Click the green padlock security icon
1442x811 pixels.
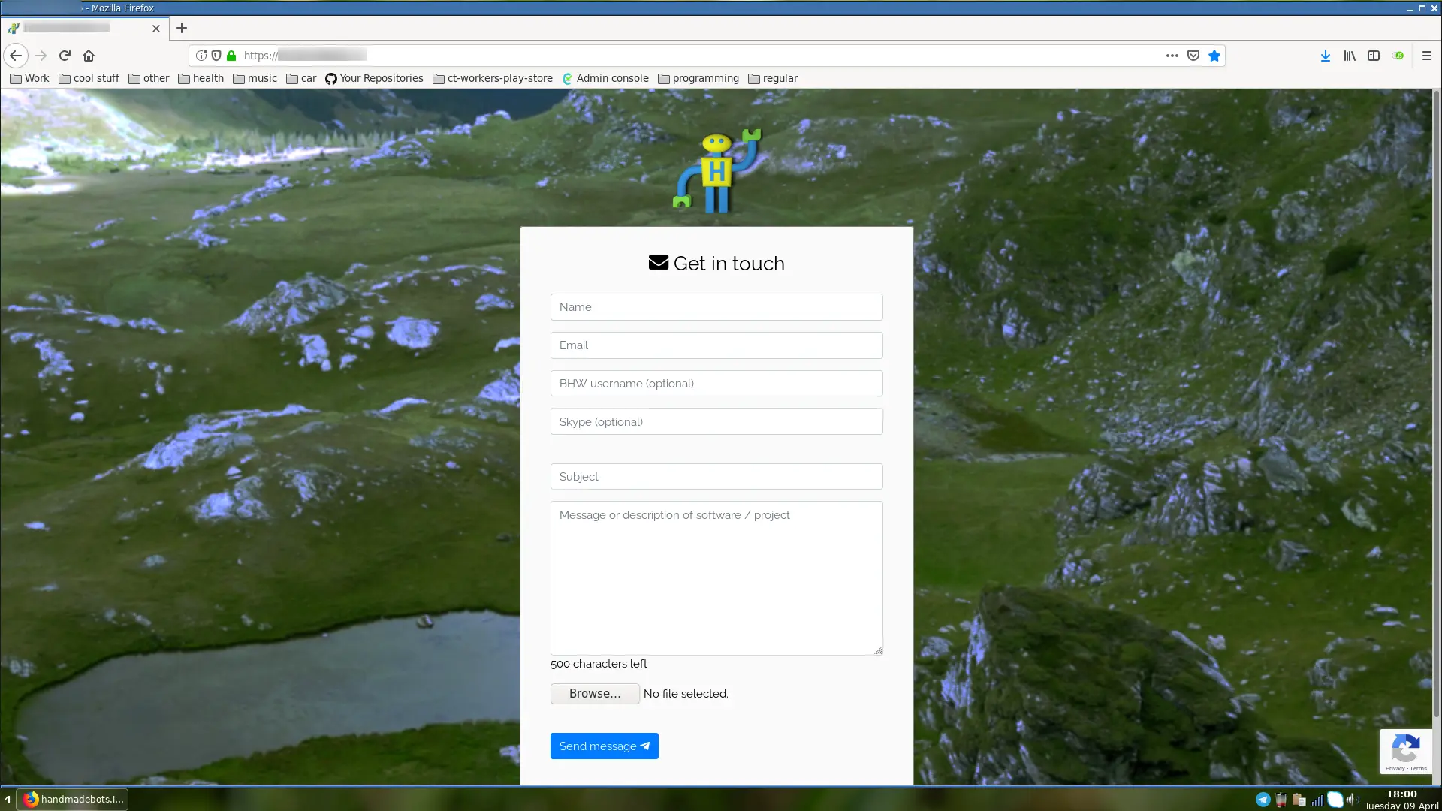(231, 56)
